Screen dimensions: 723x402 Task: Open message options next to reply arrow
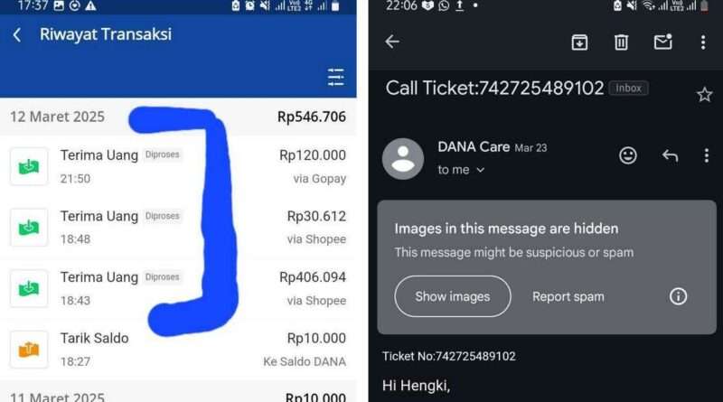click(x=707, y=155)
